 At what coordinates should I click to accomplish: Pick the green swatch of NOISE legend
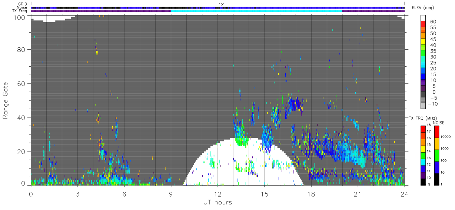coord(436,156)
